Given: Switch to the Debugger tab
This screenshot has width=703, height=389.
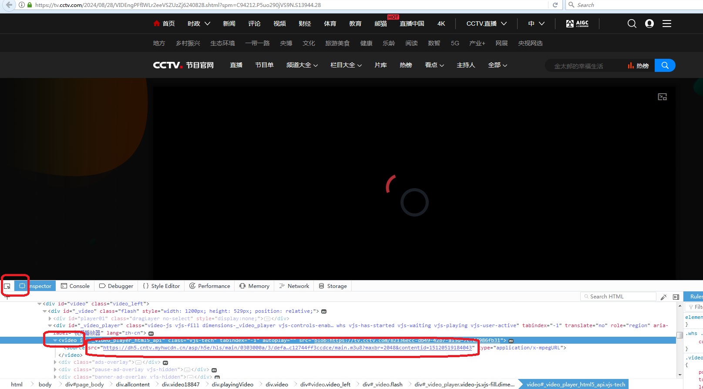Looking at the screenshot, I should click(116, 286).
